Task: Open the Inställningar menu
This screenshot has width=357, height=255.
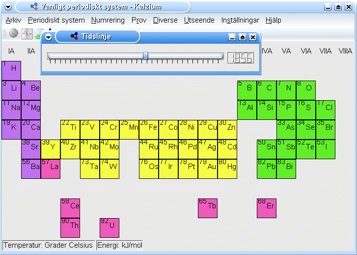Action: coord(240,20)
